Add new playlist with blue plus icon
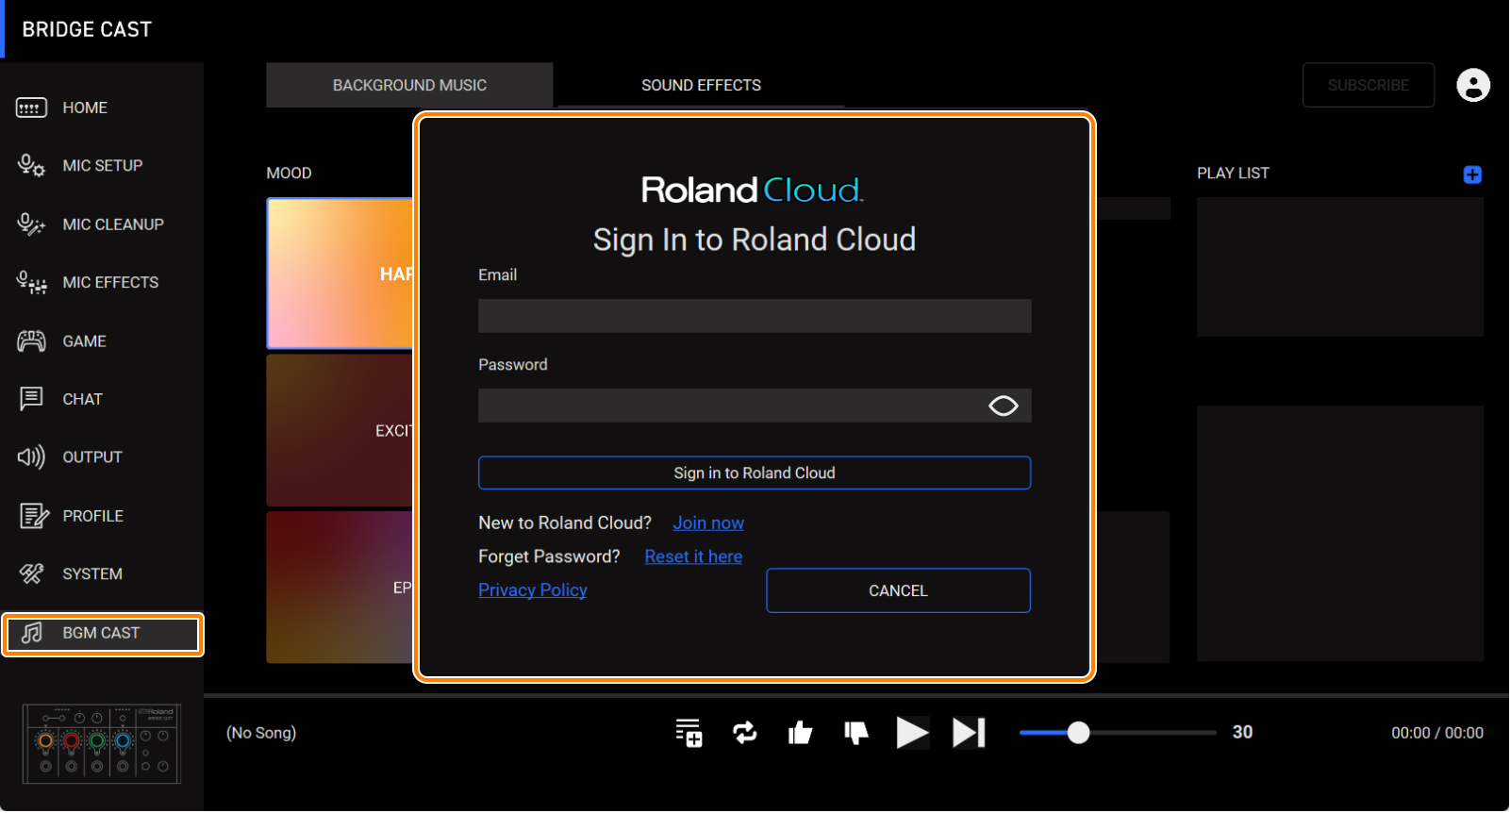The width and height of the screenshot is (1511, 813). point(1471,174)
